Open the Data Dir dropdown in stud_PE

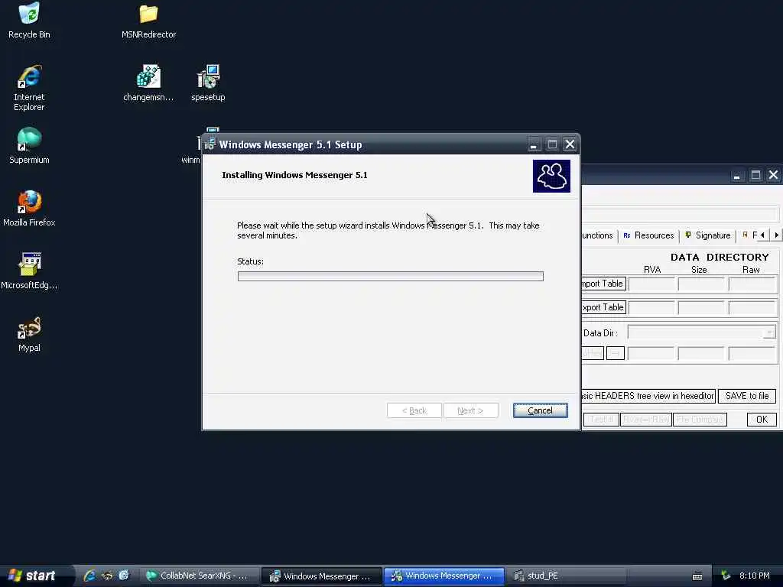[769, 333]
